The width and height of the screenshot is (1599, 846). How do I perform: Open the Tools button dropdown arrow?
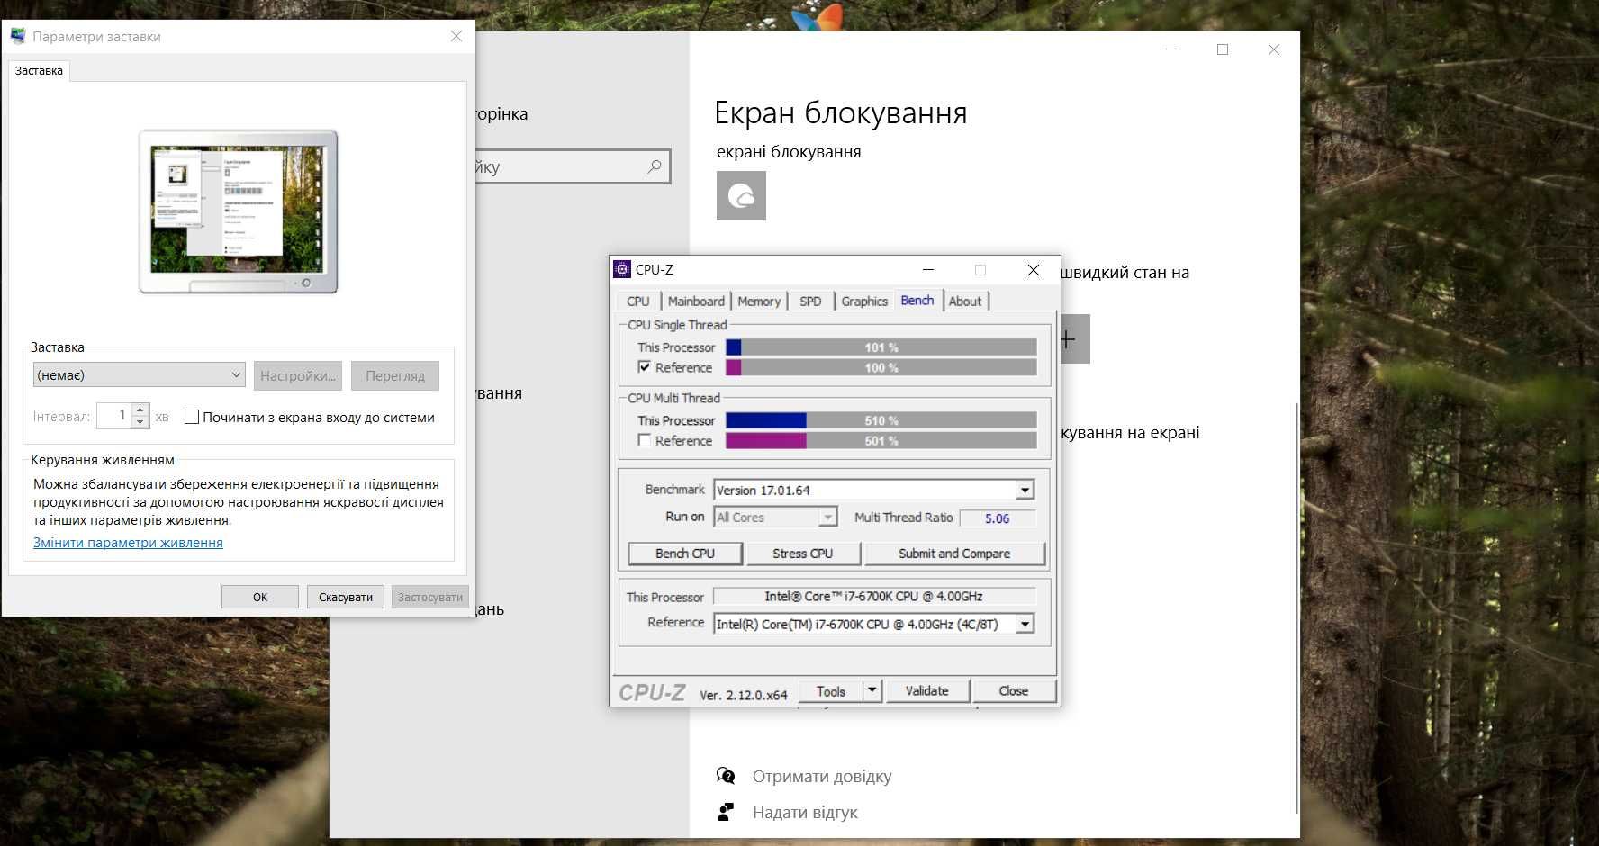tap(872, 691)
